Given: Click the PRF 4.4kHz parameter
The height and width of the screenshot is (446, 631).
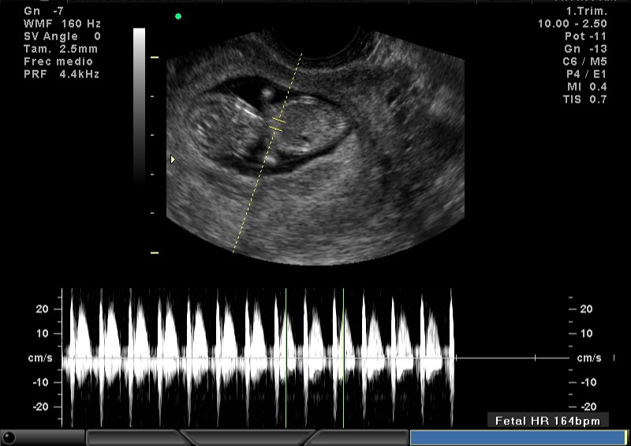Looking at the screenshot, I should click(x=62, y=74).
